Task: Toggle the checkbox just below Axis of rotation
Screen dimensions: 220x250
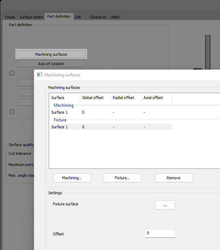Action: pos(12,73)
